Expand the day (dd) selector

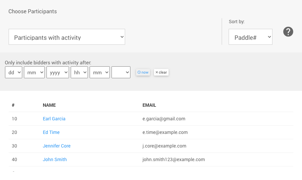pos(14,72)
